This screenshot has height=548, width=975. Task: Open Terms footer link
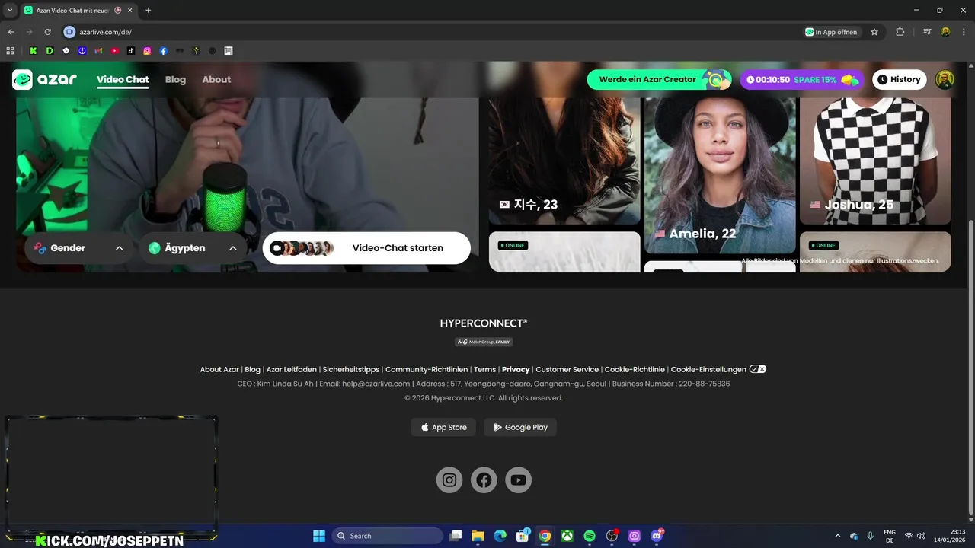pyautogui.click(x=484, y=369)
